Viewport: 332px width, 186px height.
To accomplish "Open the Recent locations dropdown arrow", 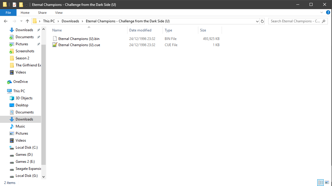I will tap(21, 21).
